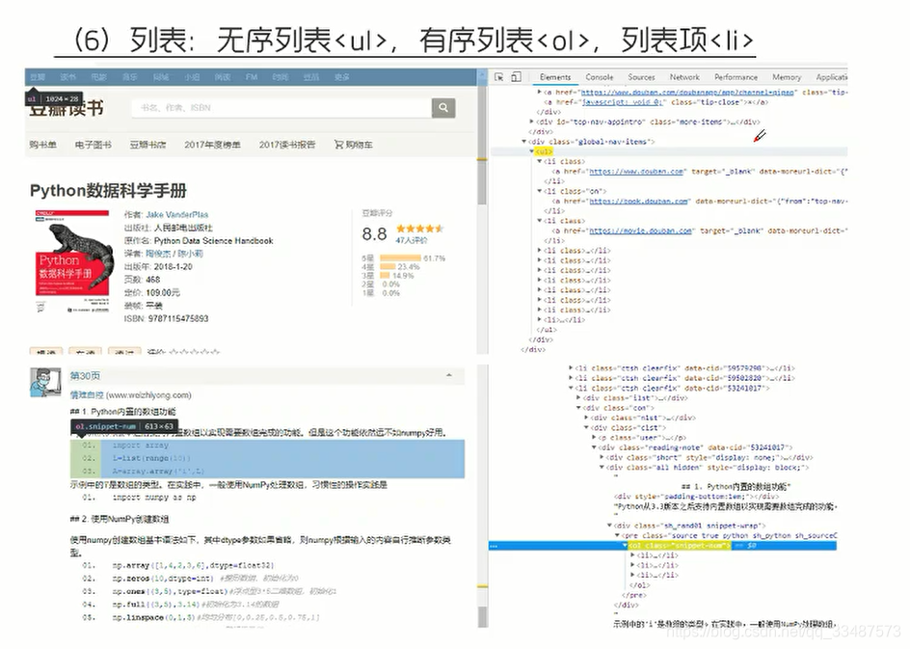This screenshot has height=649, width=910.
Task: Collapse the li class="on" node
Action: coord(539,191)
